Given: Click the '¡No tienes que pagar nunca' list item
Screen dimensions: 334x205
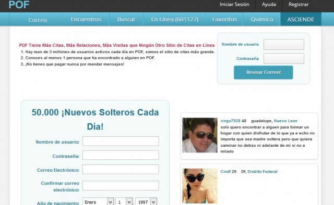Looking at the screenshot, I should [75, 64].
